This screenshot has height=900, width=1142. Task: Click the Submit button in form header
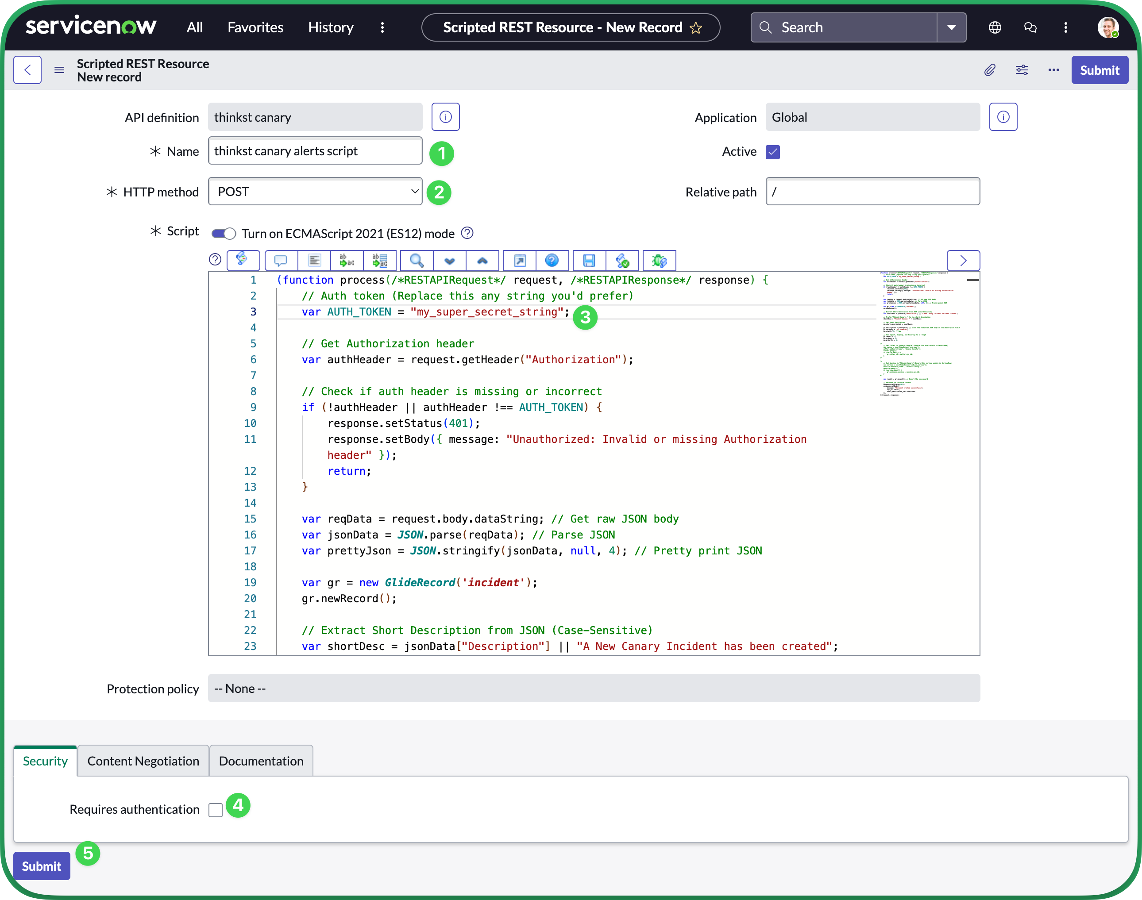tap(1100, 70)
